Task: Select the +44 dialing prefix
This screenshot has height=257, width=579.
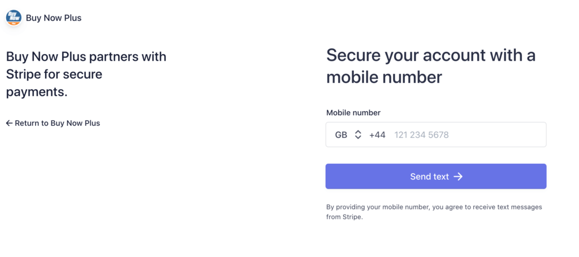Action: coord(377,135)
